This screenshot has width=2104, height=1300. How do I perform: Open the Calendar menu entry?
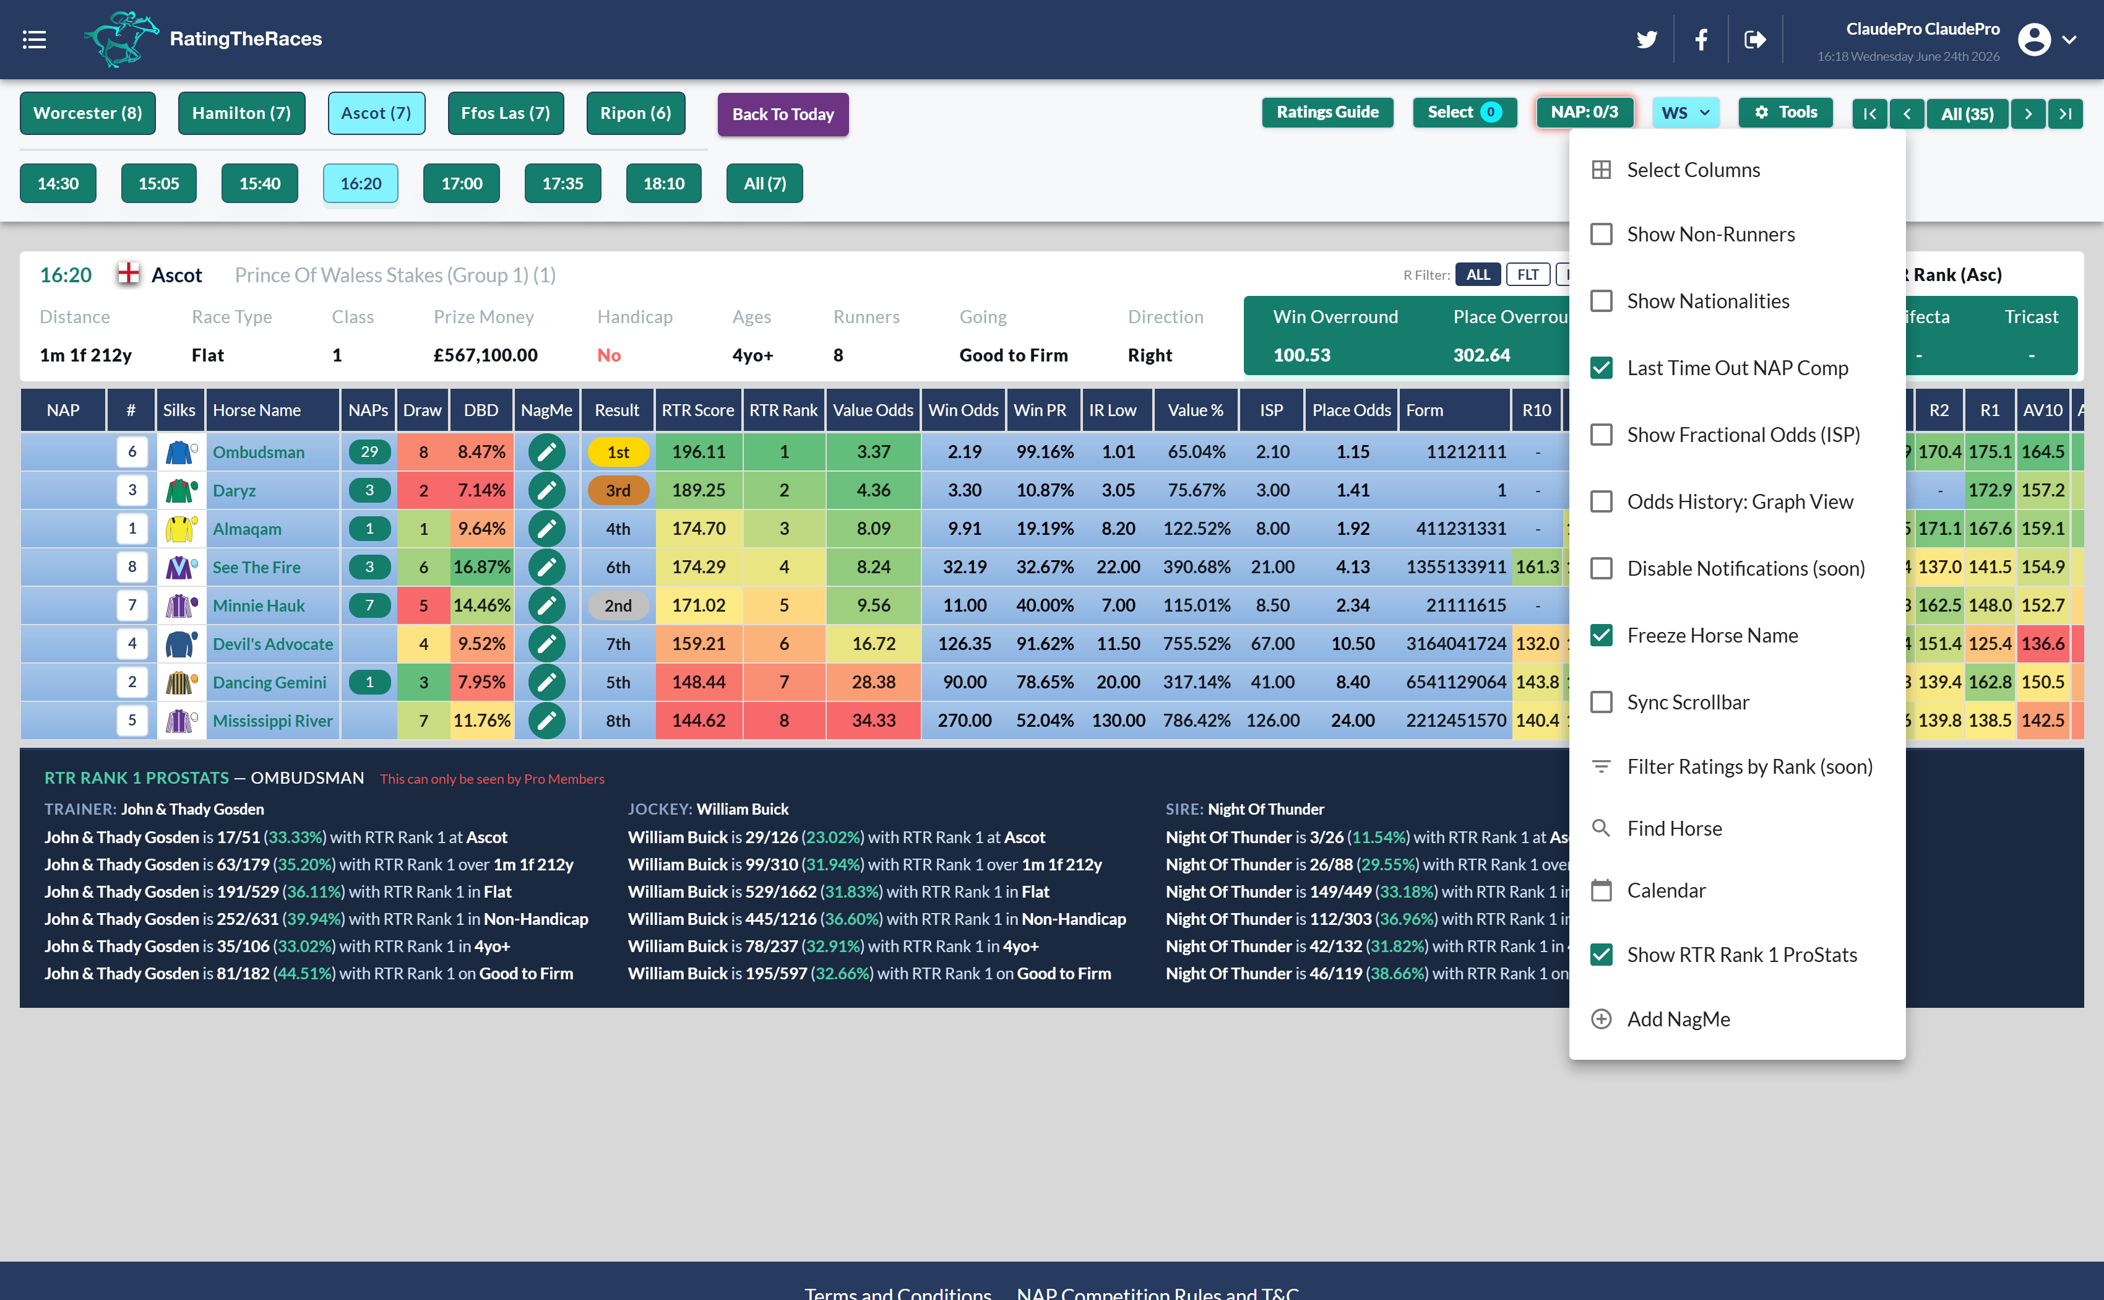(x=1737, y=890)
